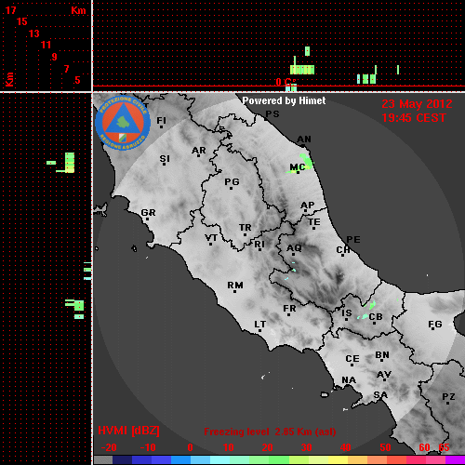The image size is (465, 465).
Task: Click the BN city label
Action: 382,355
